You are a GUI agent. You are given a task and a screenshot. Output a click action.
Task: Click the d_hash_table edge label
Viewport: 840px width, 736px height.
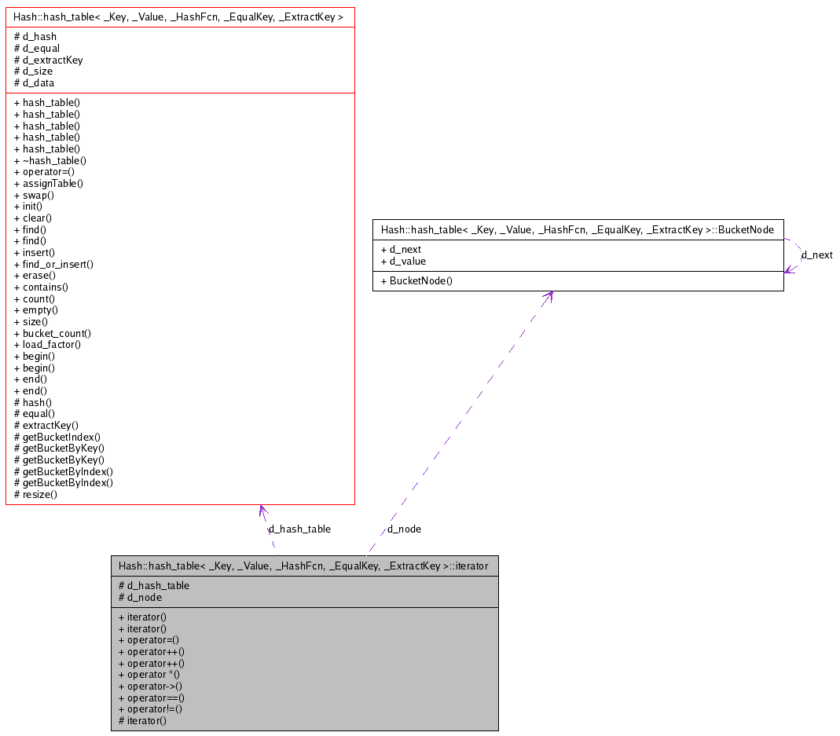299,529
